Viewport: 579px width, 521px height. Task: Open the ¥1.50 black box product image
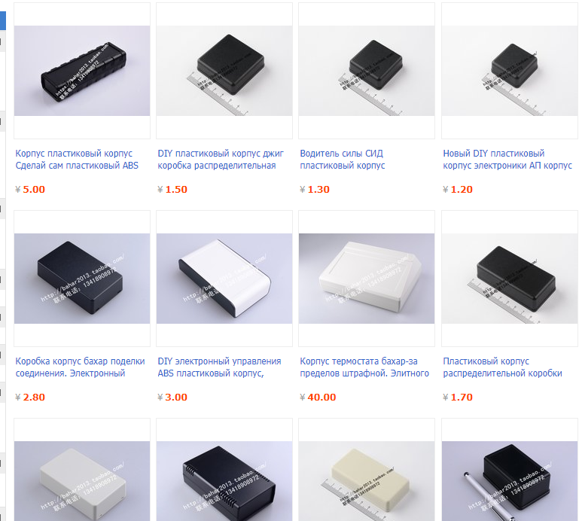224,71
